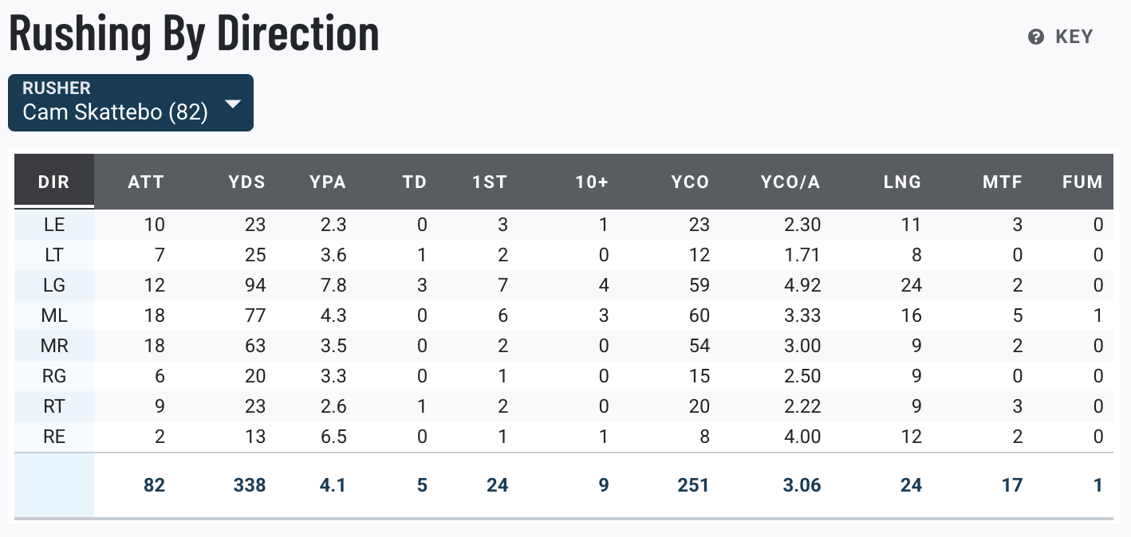Open the Rusher dropdown menu
The height and width of the screenshot is (537, 1131).
[130, 103]
